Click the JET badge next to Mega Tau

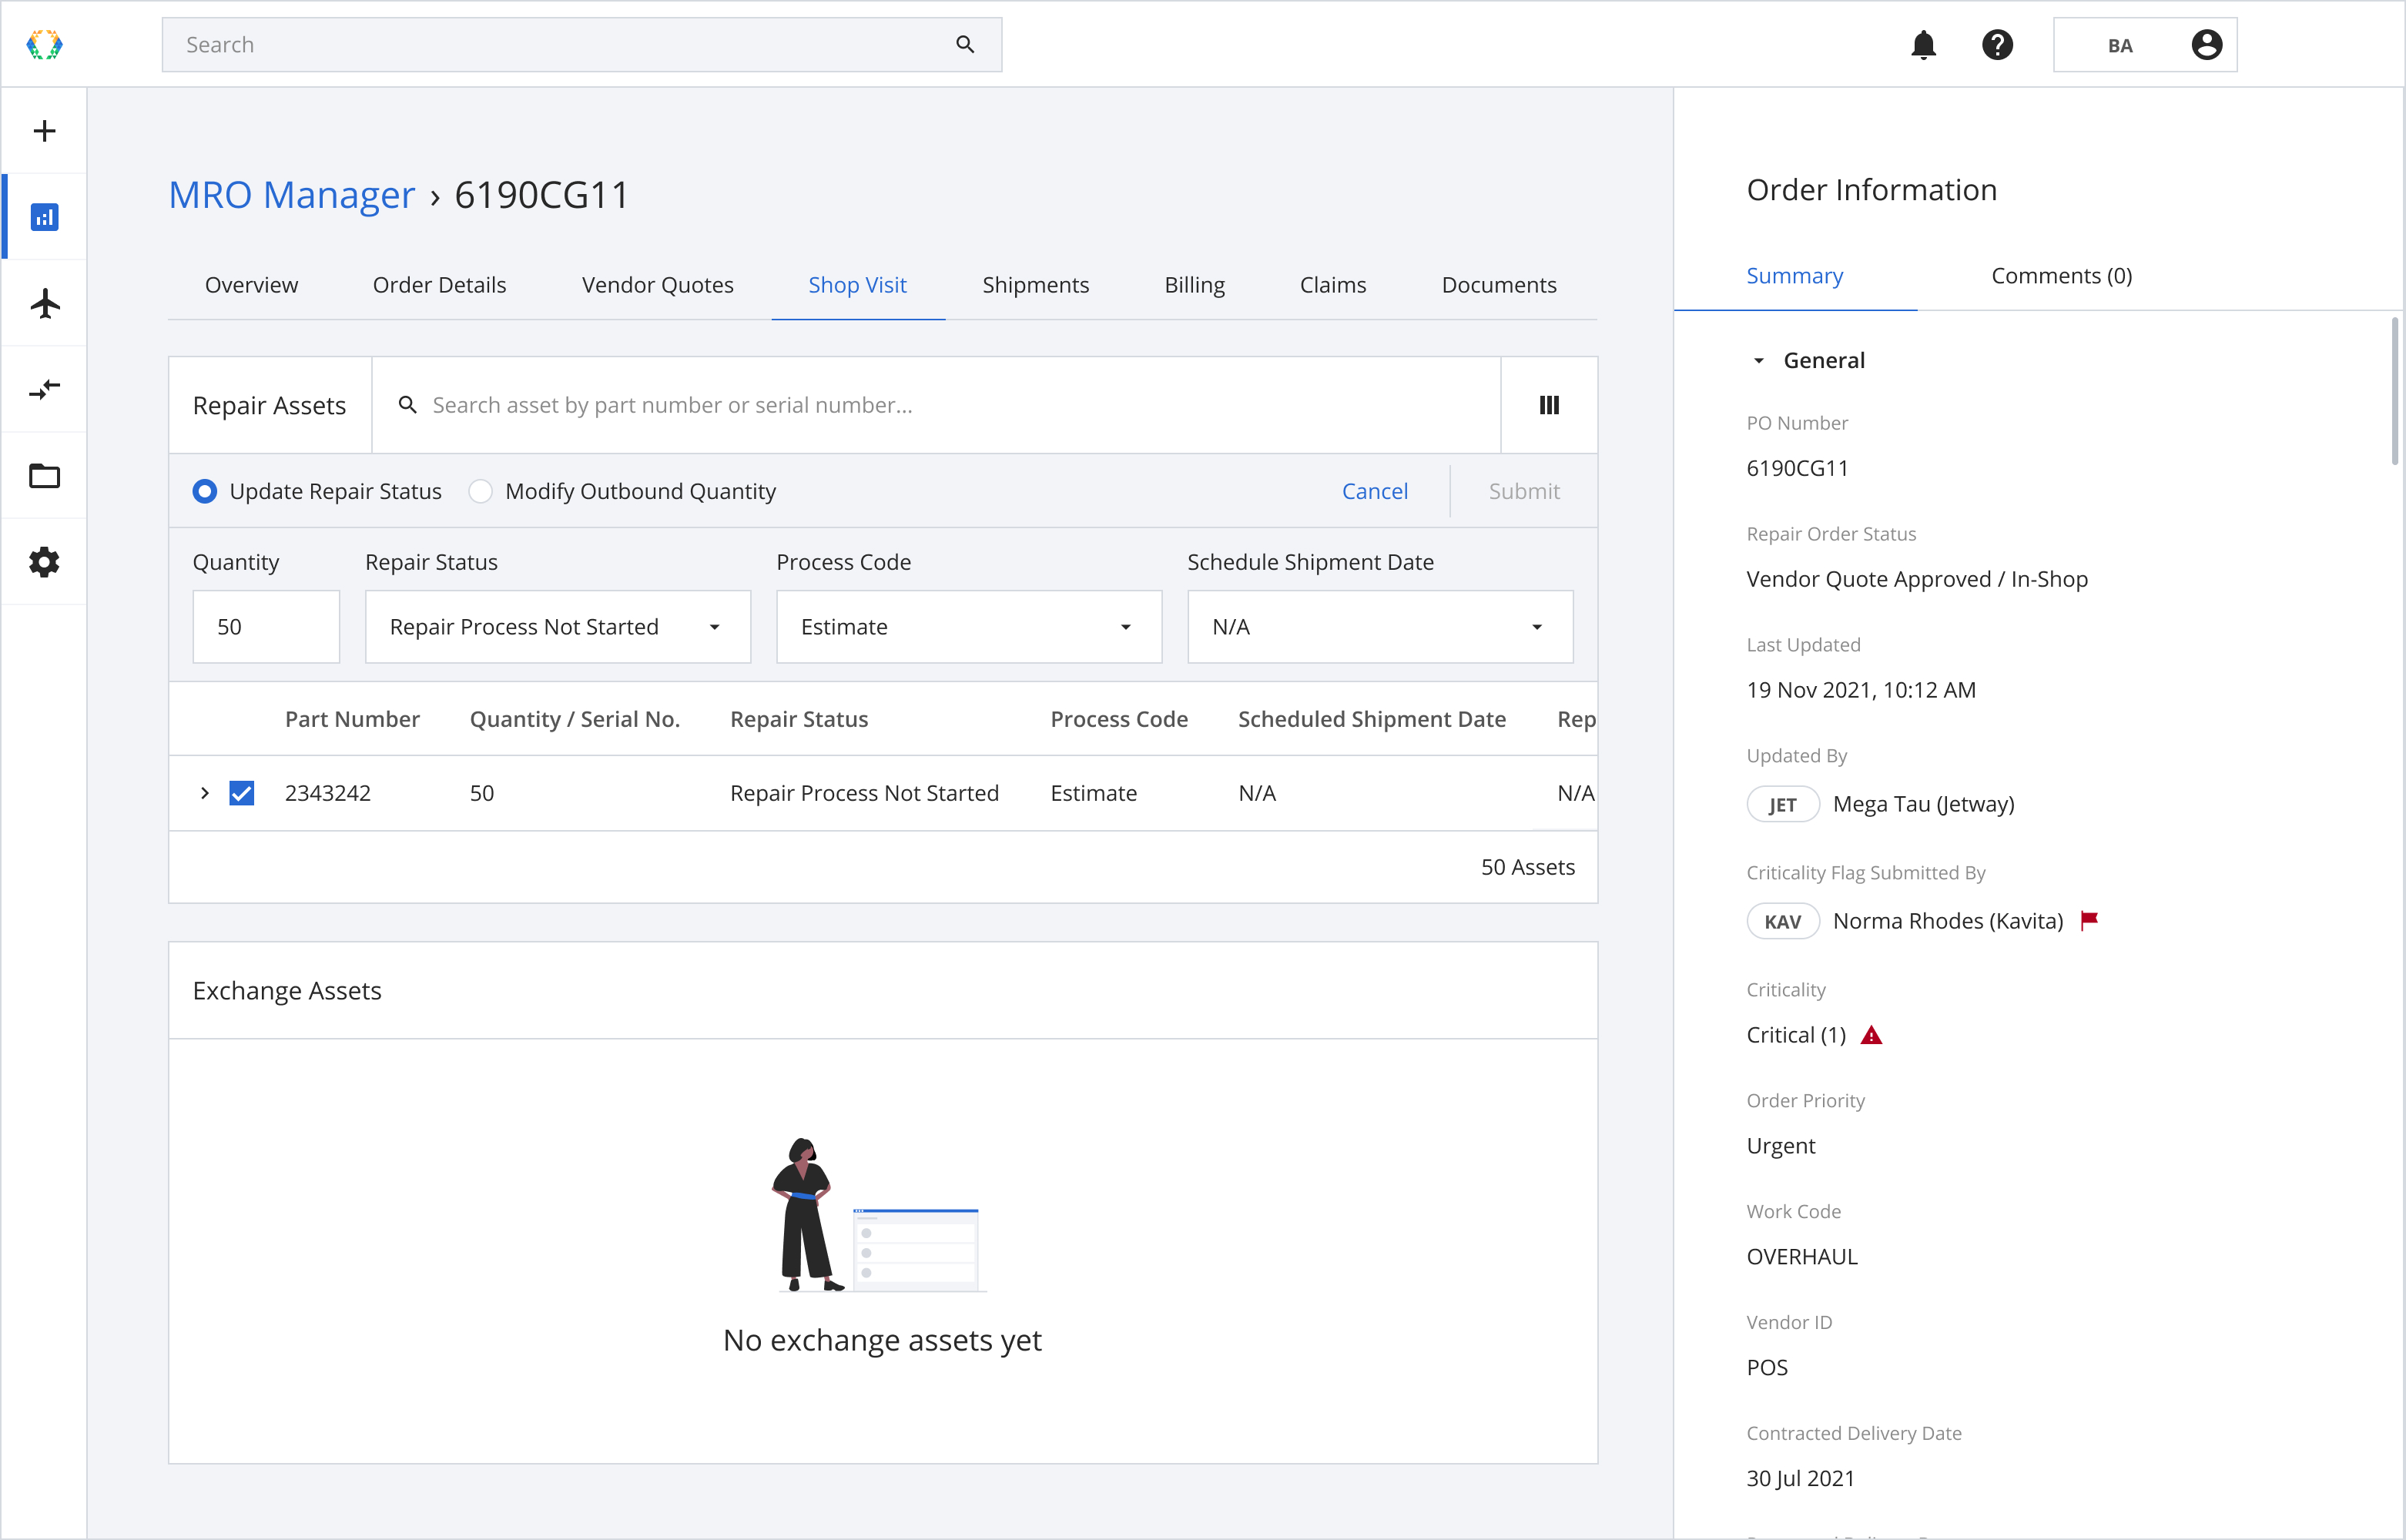coord(1782,804)
